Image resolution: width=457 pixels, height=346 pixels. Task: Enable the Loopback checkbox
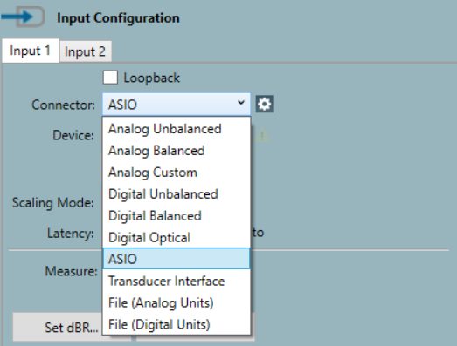point(110,78)
